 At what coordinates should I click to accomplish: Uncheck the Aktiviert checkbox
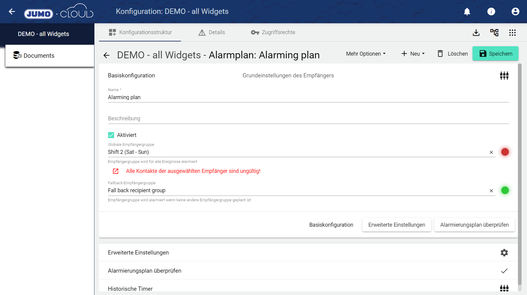pyautogui.click(x=111, y=135)
